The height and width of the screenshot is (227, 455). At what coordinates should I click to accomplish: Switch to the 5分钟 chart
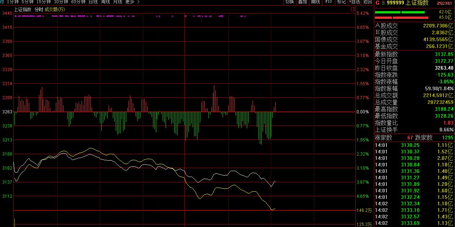click(27, 2)
